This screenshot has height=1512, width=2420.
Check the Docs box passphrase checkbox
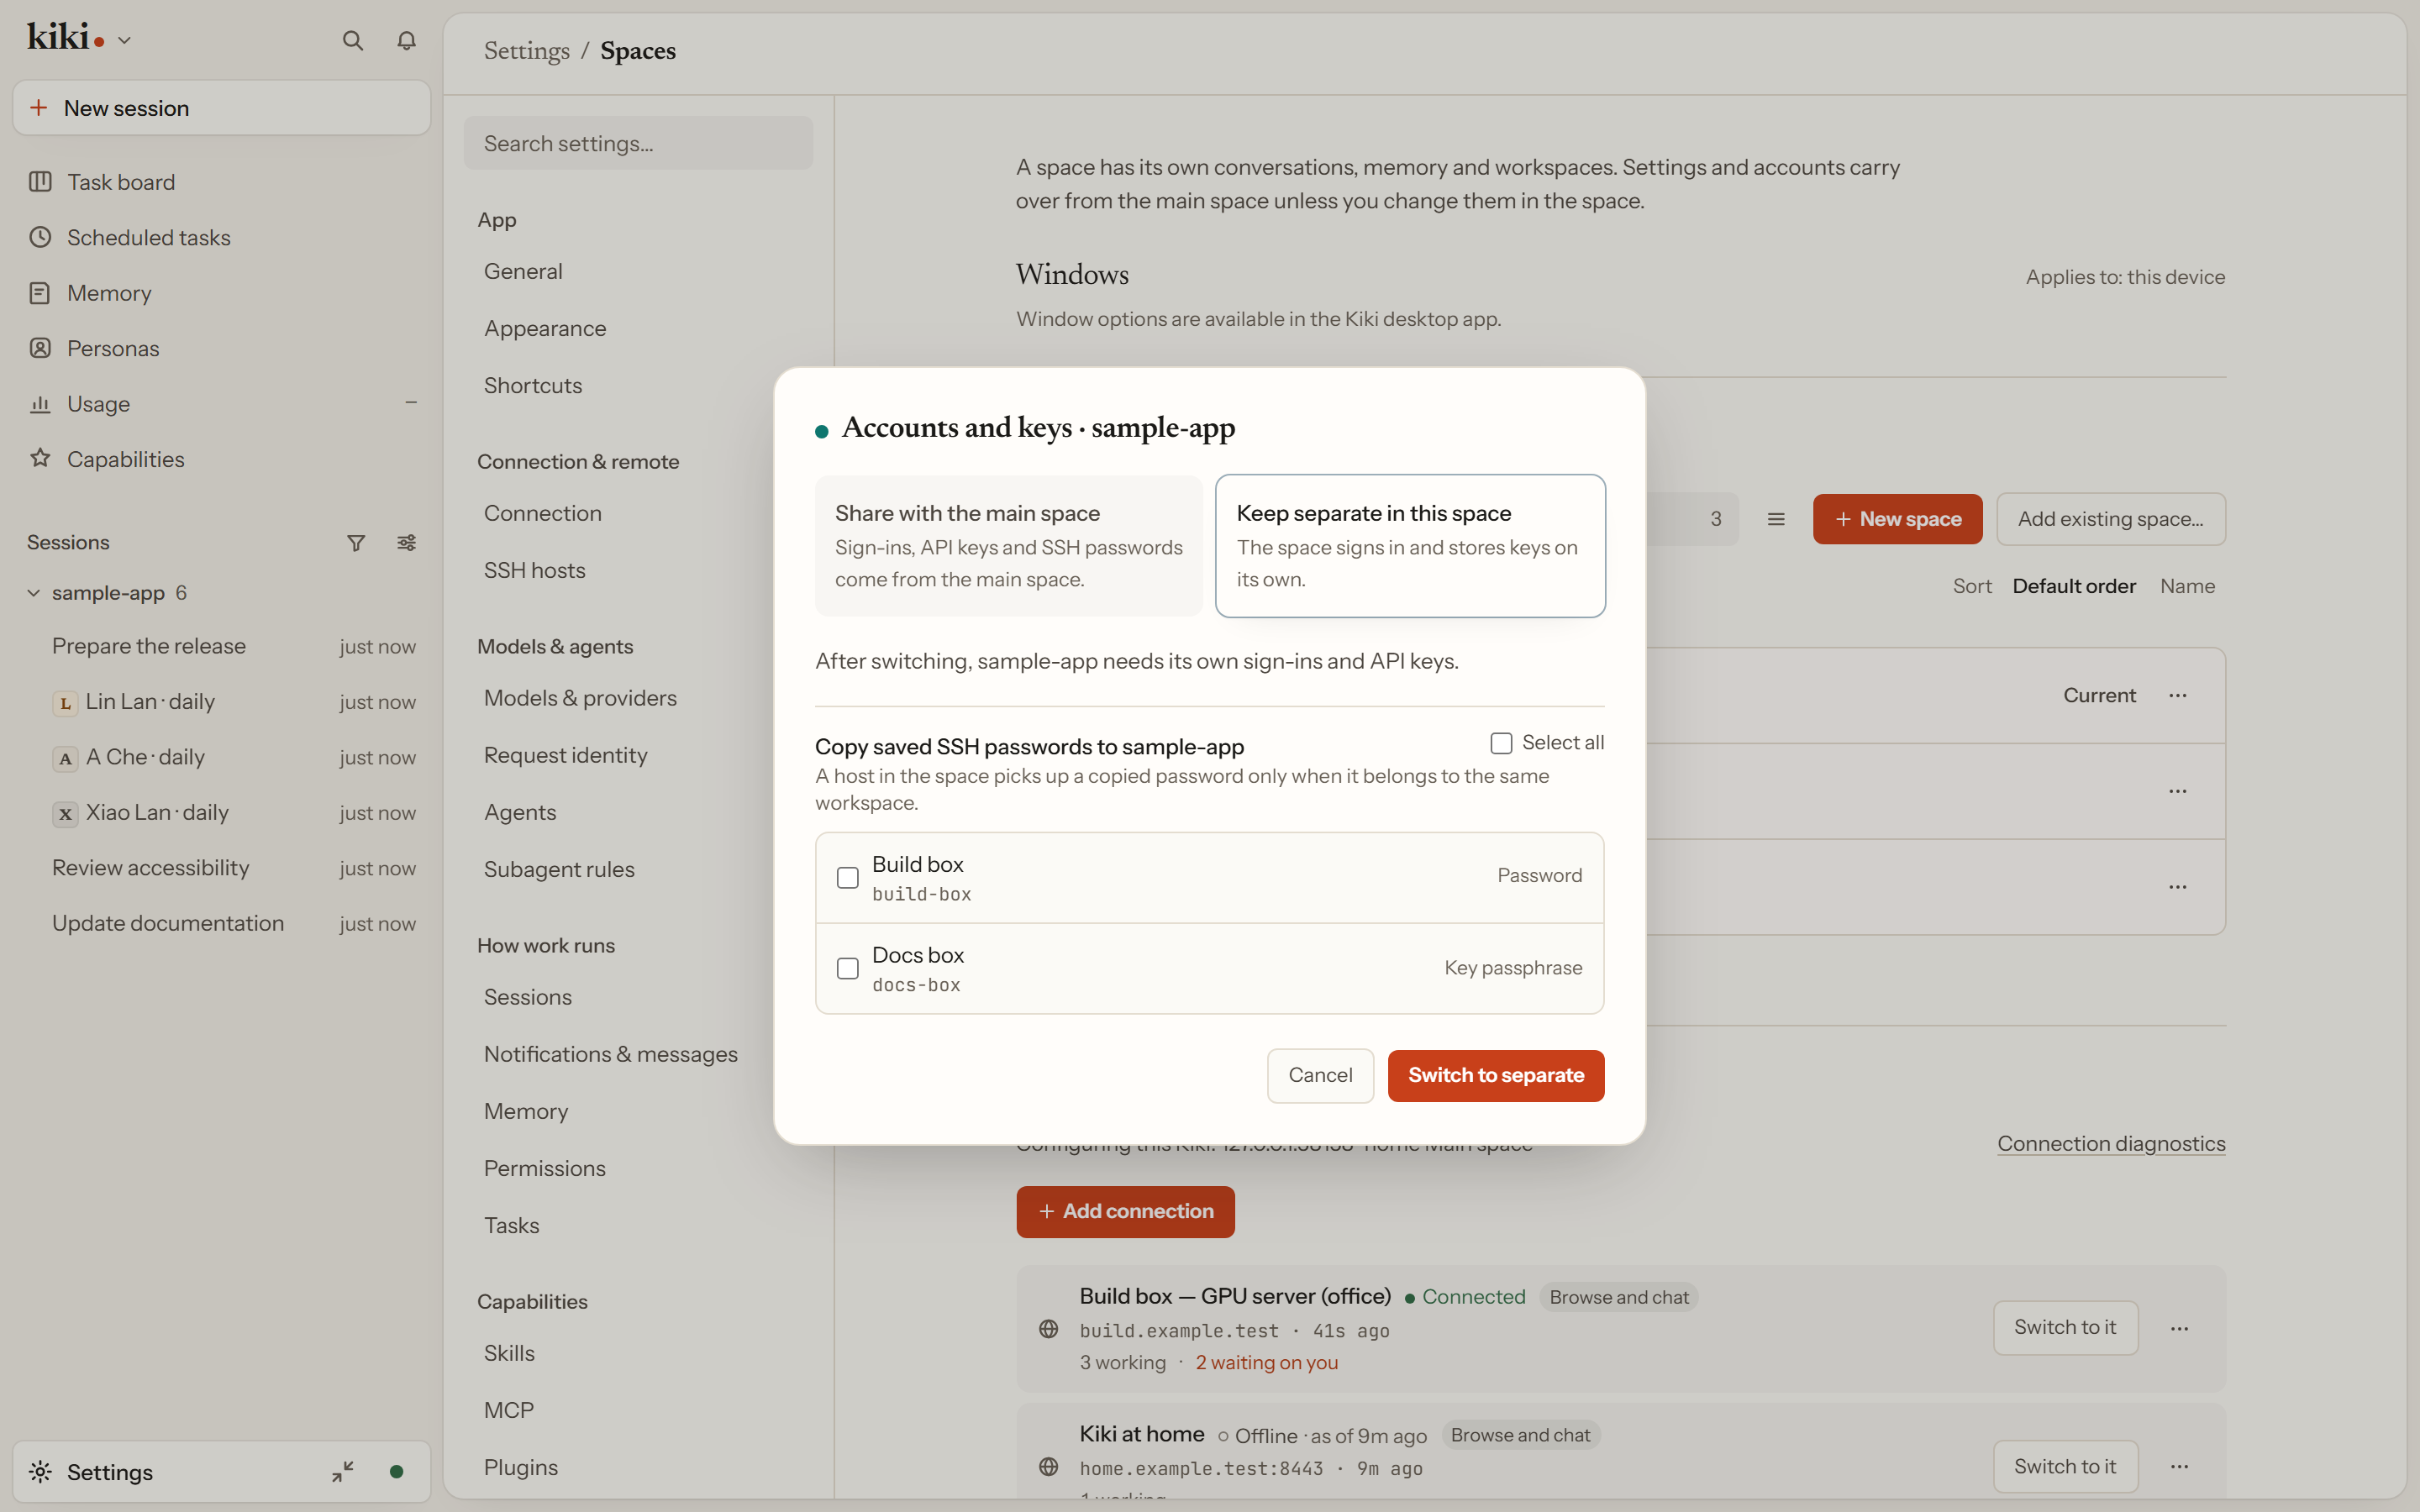pos(848,968)
